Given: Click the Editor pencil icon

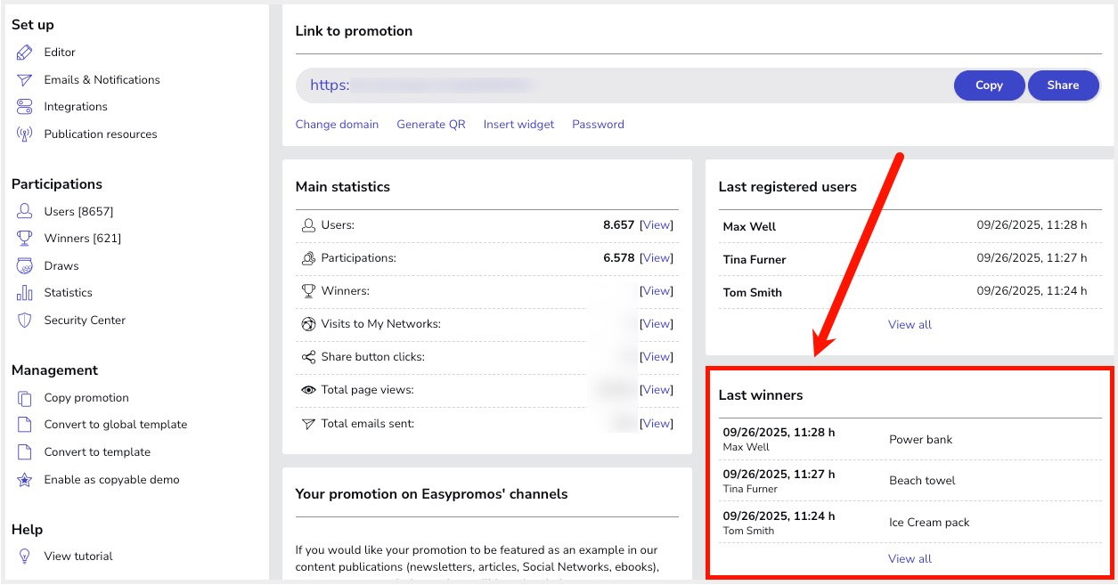Looking at the screenshot, I should click(25, 53).
